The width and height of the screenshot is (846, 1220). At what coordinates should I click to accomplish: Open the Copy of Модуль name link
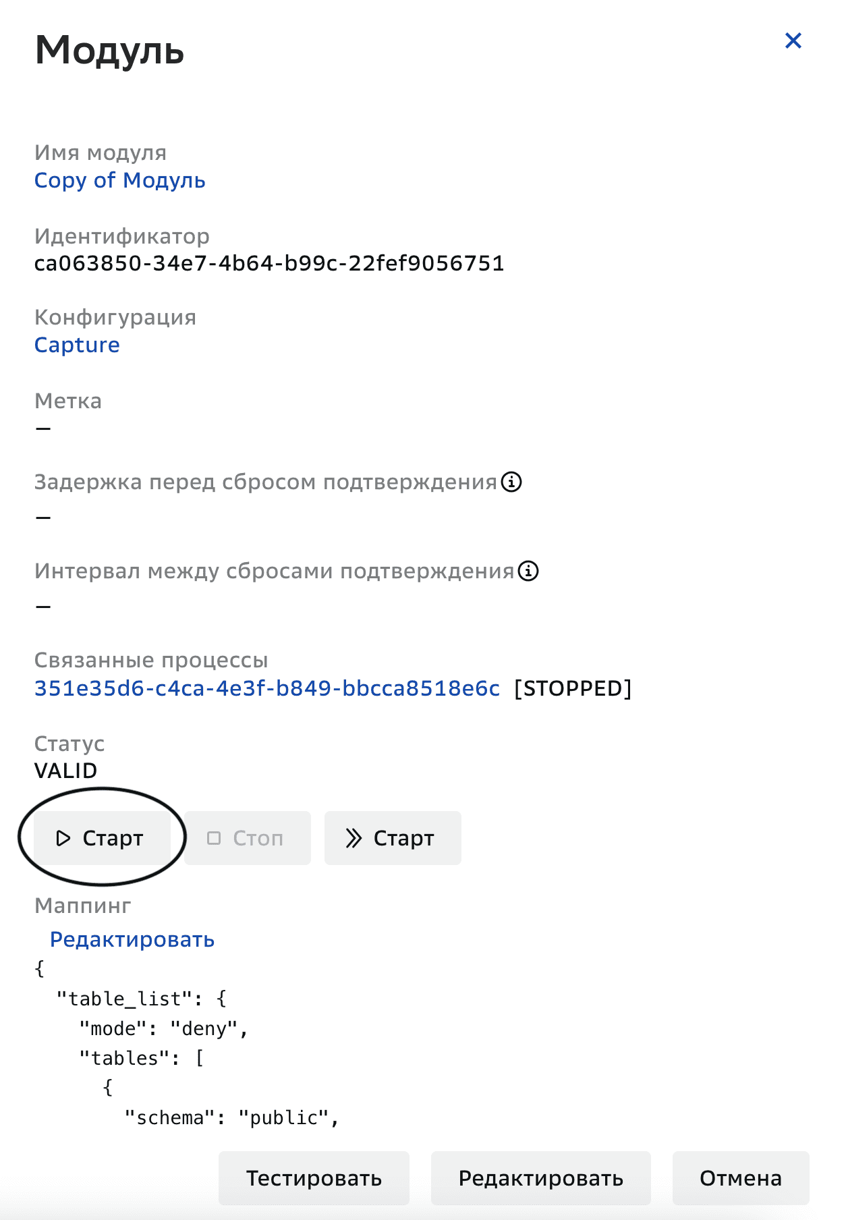120,180
